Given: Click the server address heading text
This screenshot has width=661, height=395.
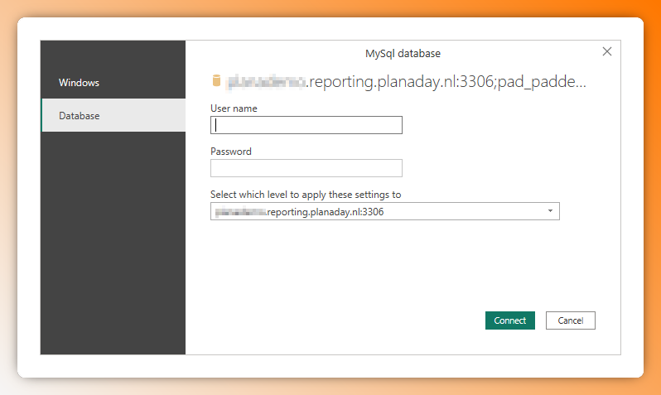Looking at the screenshot, I should [407, 81].
